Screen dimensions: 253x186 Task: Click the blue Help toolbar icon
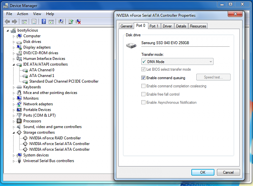tap(44, 22)
